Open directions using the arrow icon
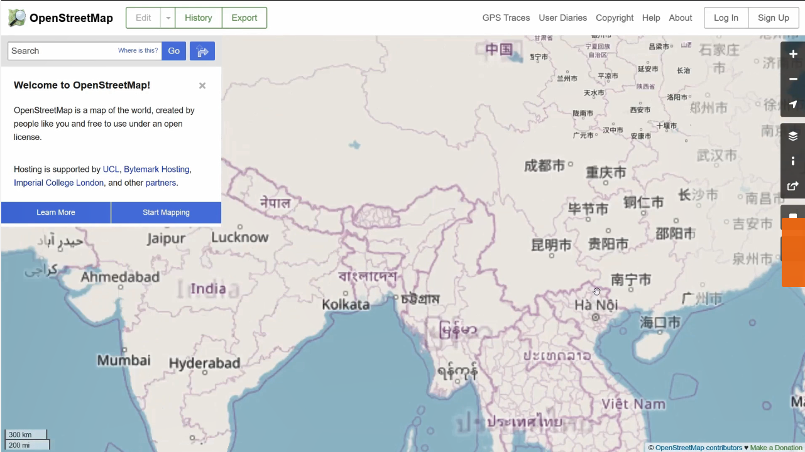 click(202, 51)
